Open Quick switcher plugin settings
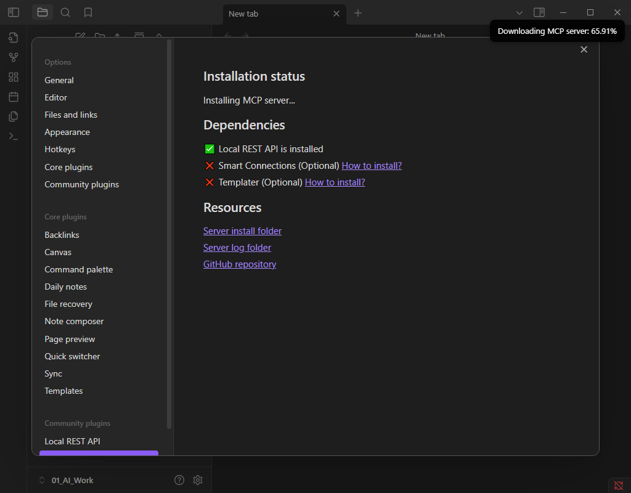The width and height of the screenshot is (631, 493). tap(72, 357)
